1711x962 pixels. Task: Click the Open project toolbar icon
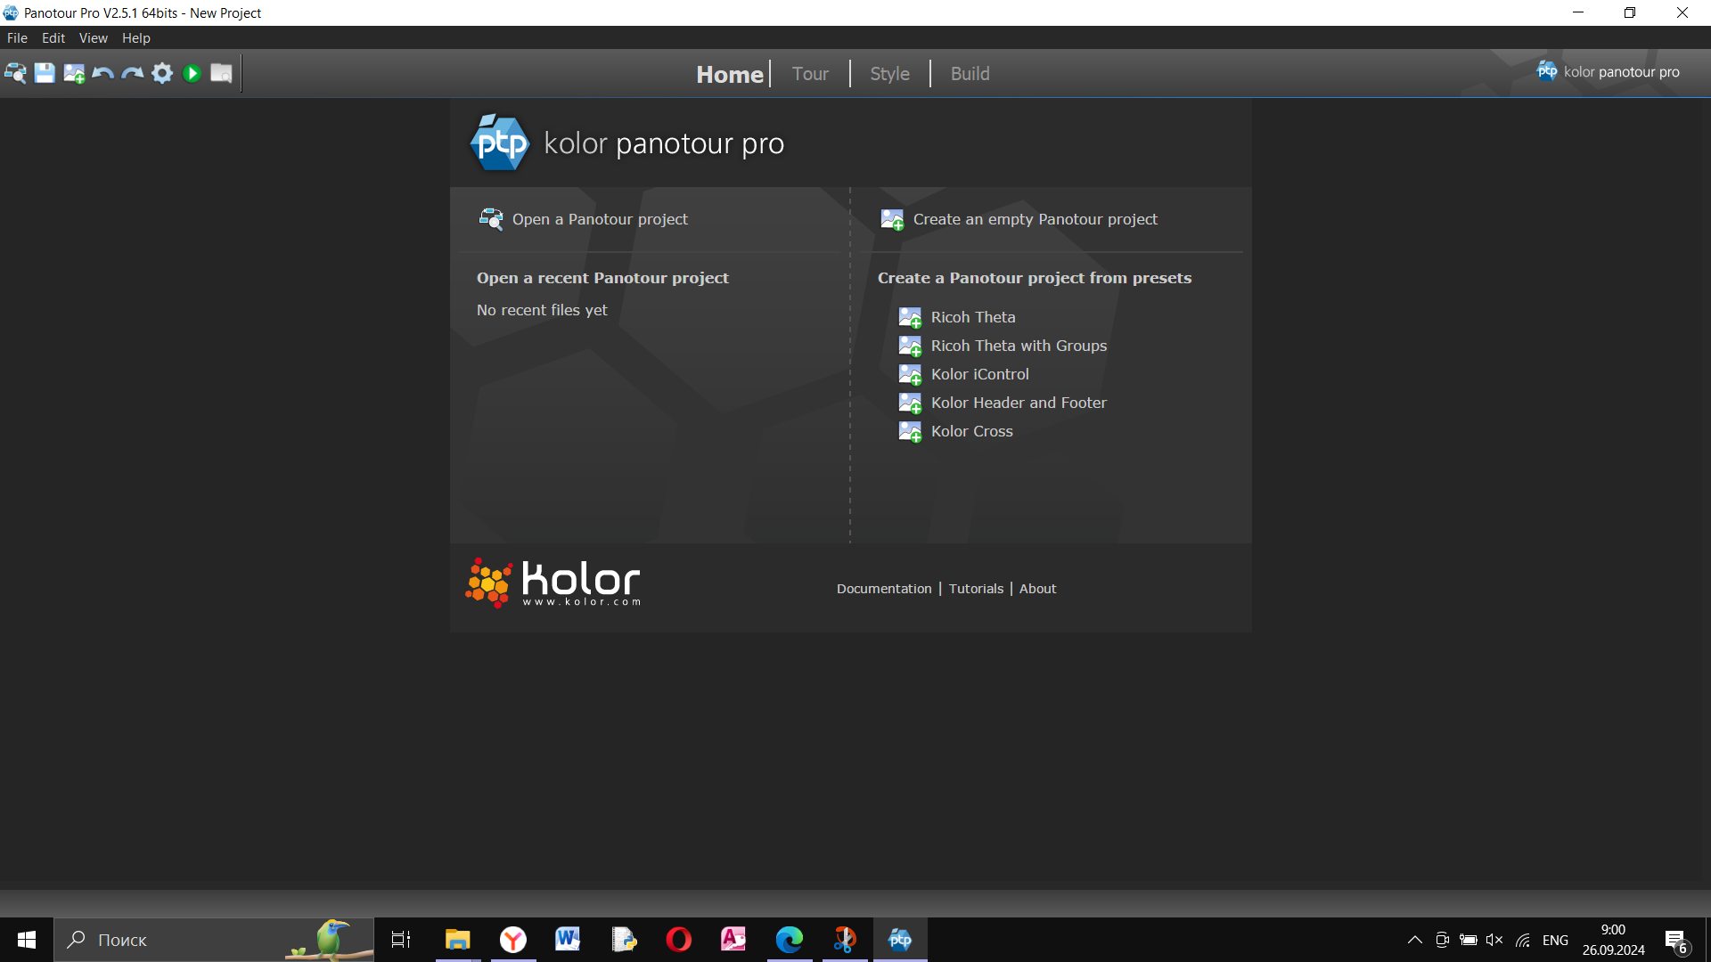pyautogui.click(x=15, y=73)
